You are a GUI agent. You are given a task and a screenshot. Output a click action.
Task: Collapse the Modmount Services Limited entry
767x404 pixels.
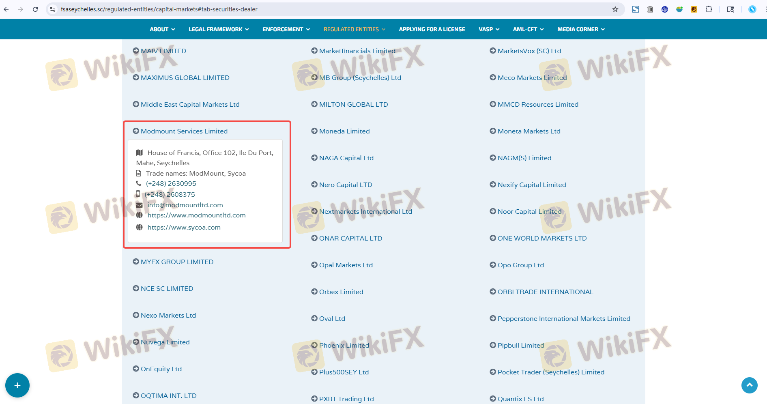(x=184, y=131)
